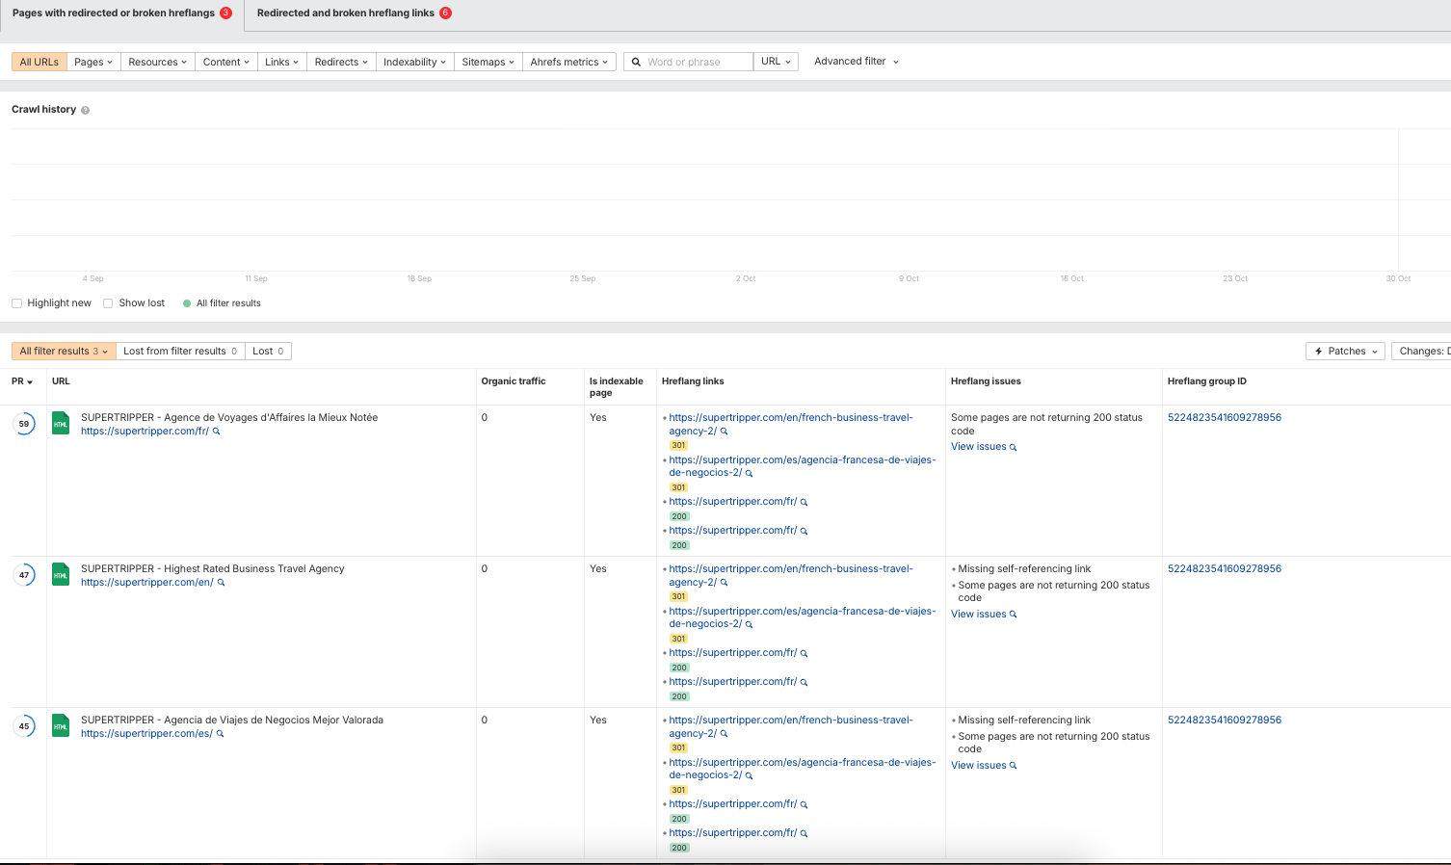1451x865 pixels.
Task: Click inside the Word or phrase search field
Action: pos(696,62)
